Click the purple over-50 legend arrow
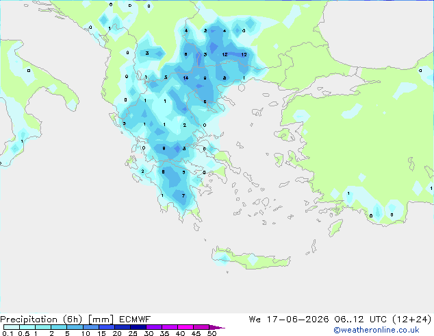 pos(217,327)
